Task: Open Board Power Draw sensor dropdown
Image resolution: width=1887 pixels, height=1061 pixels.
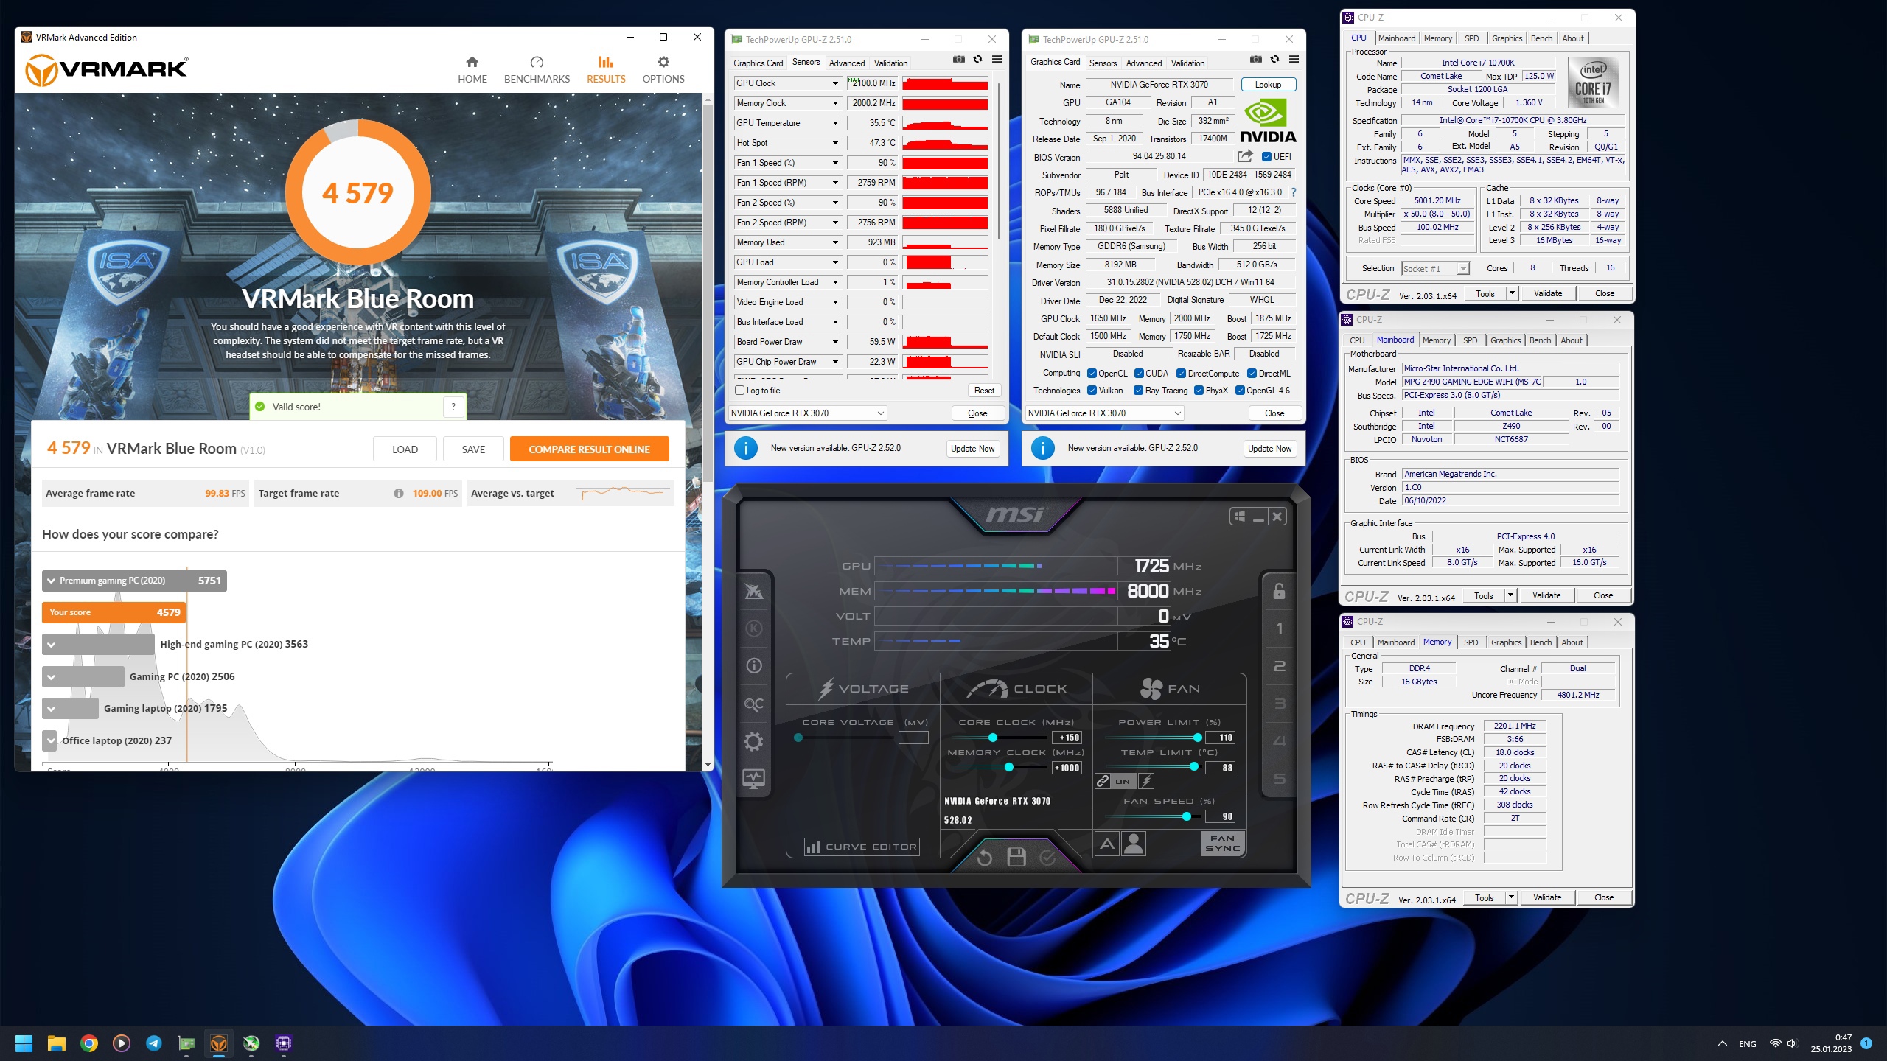Action: coord(835,342)
